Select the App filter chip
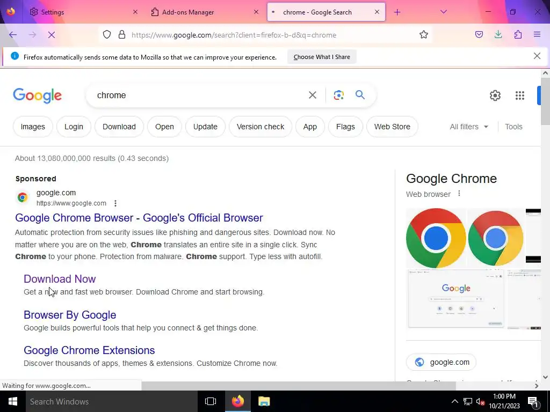This screenshot has height=412, width=550. tap(310, 127)
